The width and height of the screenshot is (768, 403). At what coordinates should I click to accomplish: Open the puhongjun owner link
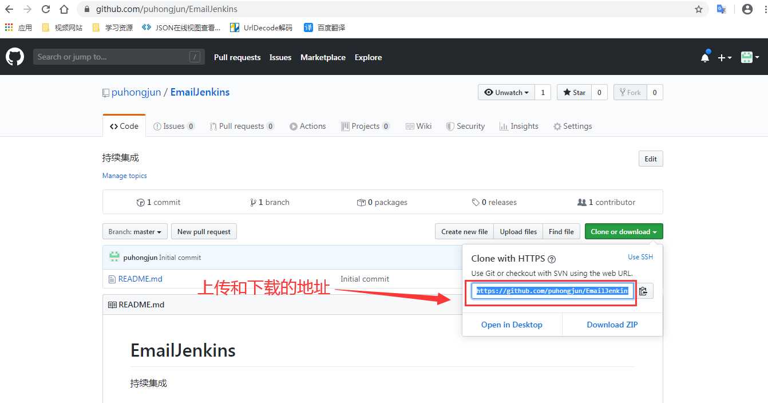click(136, 92)
